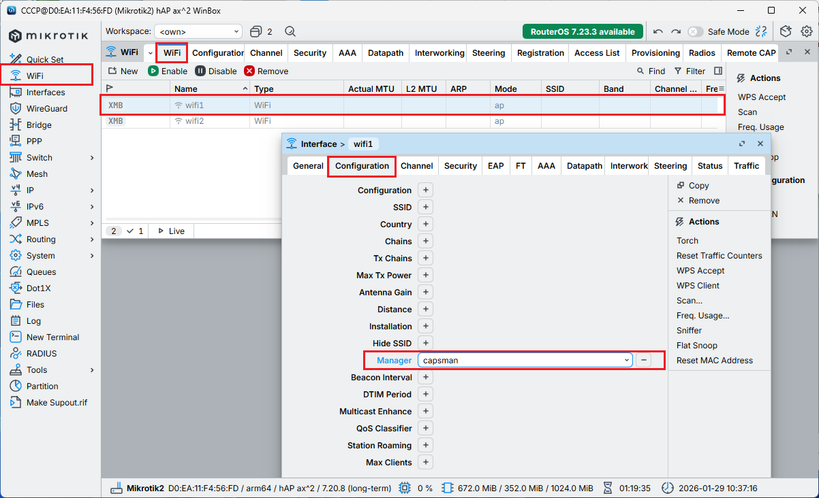Click Remove button in WiFi toolbar
Viewport: 819px width, 498px height.
coord(266,71)
